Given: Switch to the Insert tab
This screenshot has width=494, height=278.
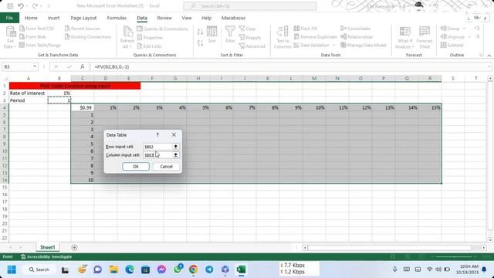Looking at the screenshot, I should [x=53, y=18].
